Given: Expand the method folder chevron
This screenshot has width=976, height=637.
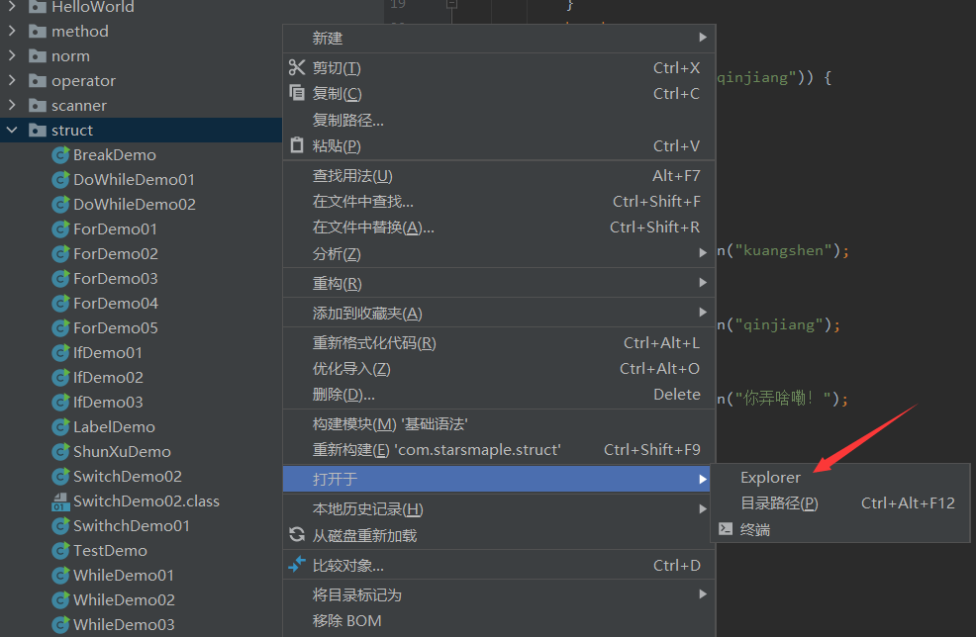Looking at the screenshot, I should click(12, 31).
